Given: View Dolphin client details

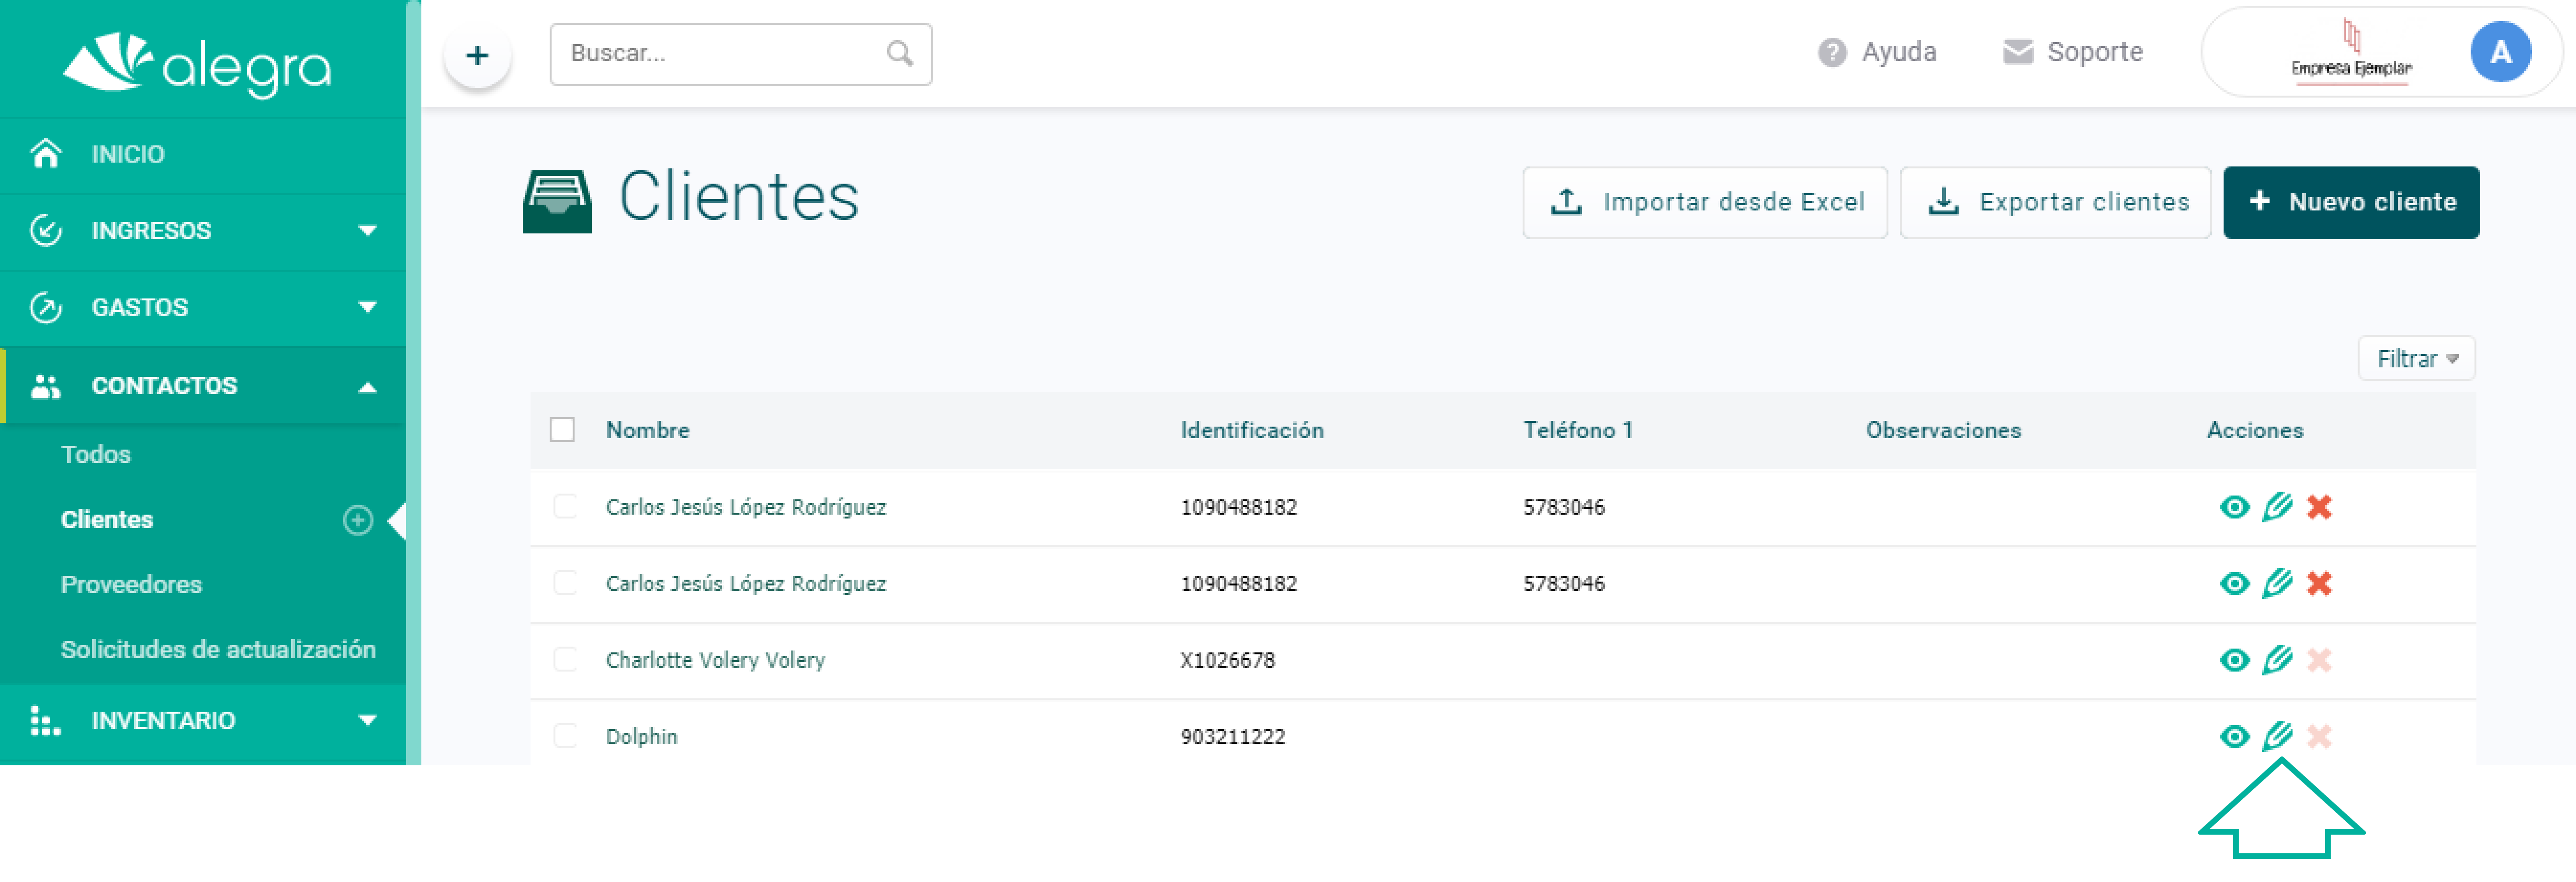Looking at the screenshot, I should pos(2234,737).
